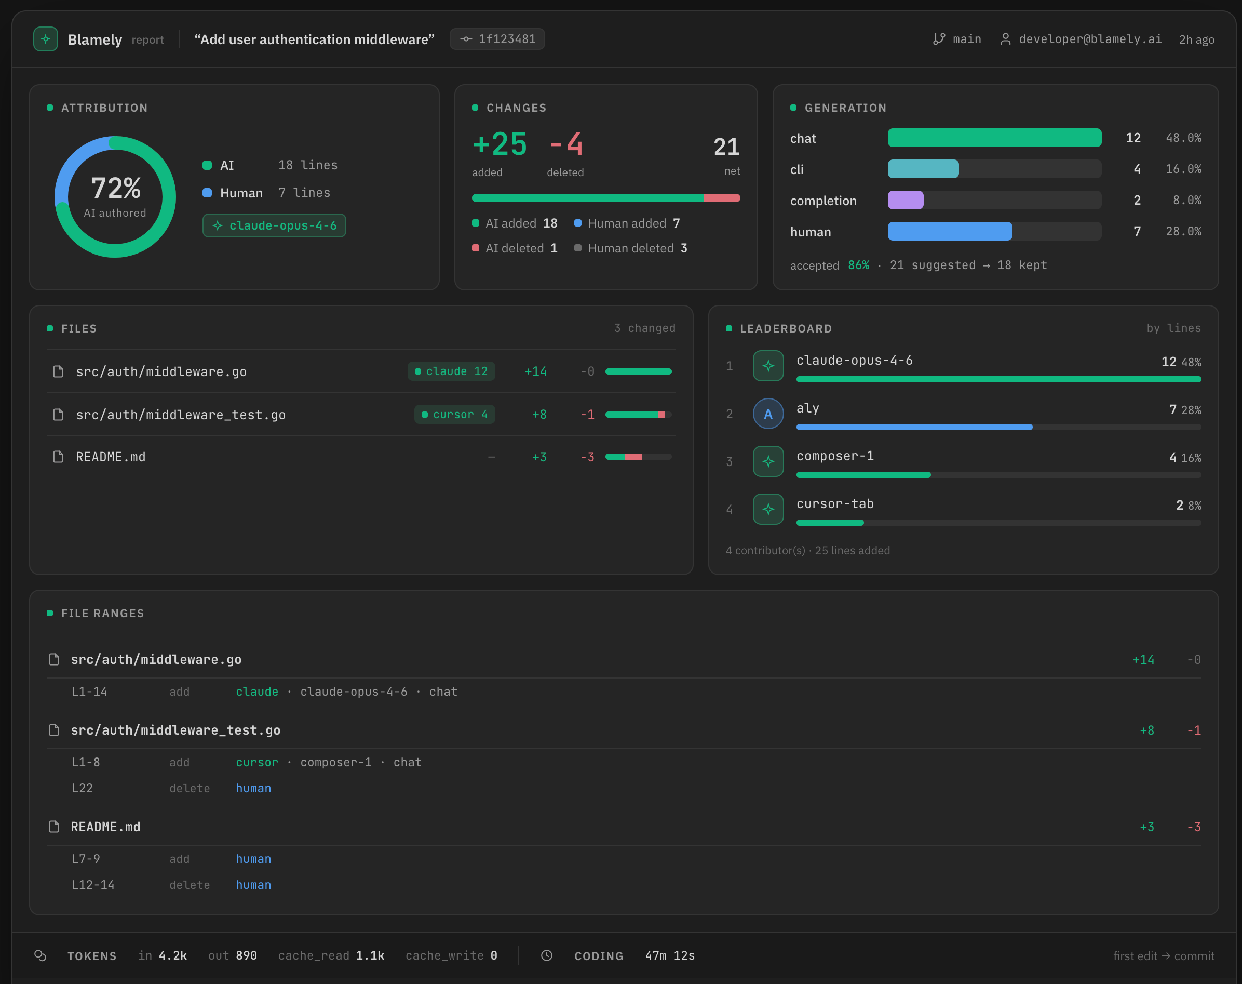Click the green AI legend swatch

point(207,165)
